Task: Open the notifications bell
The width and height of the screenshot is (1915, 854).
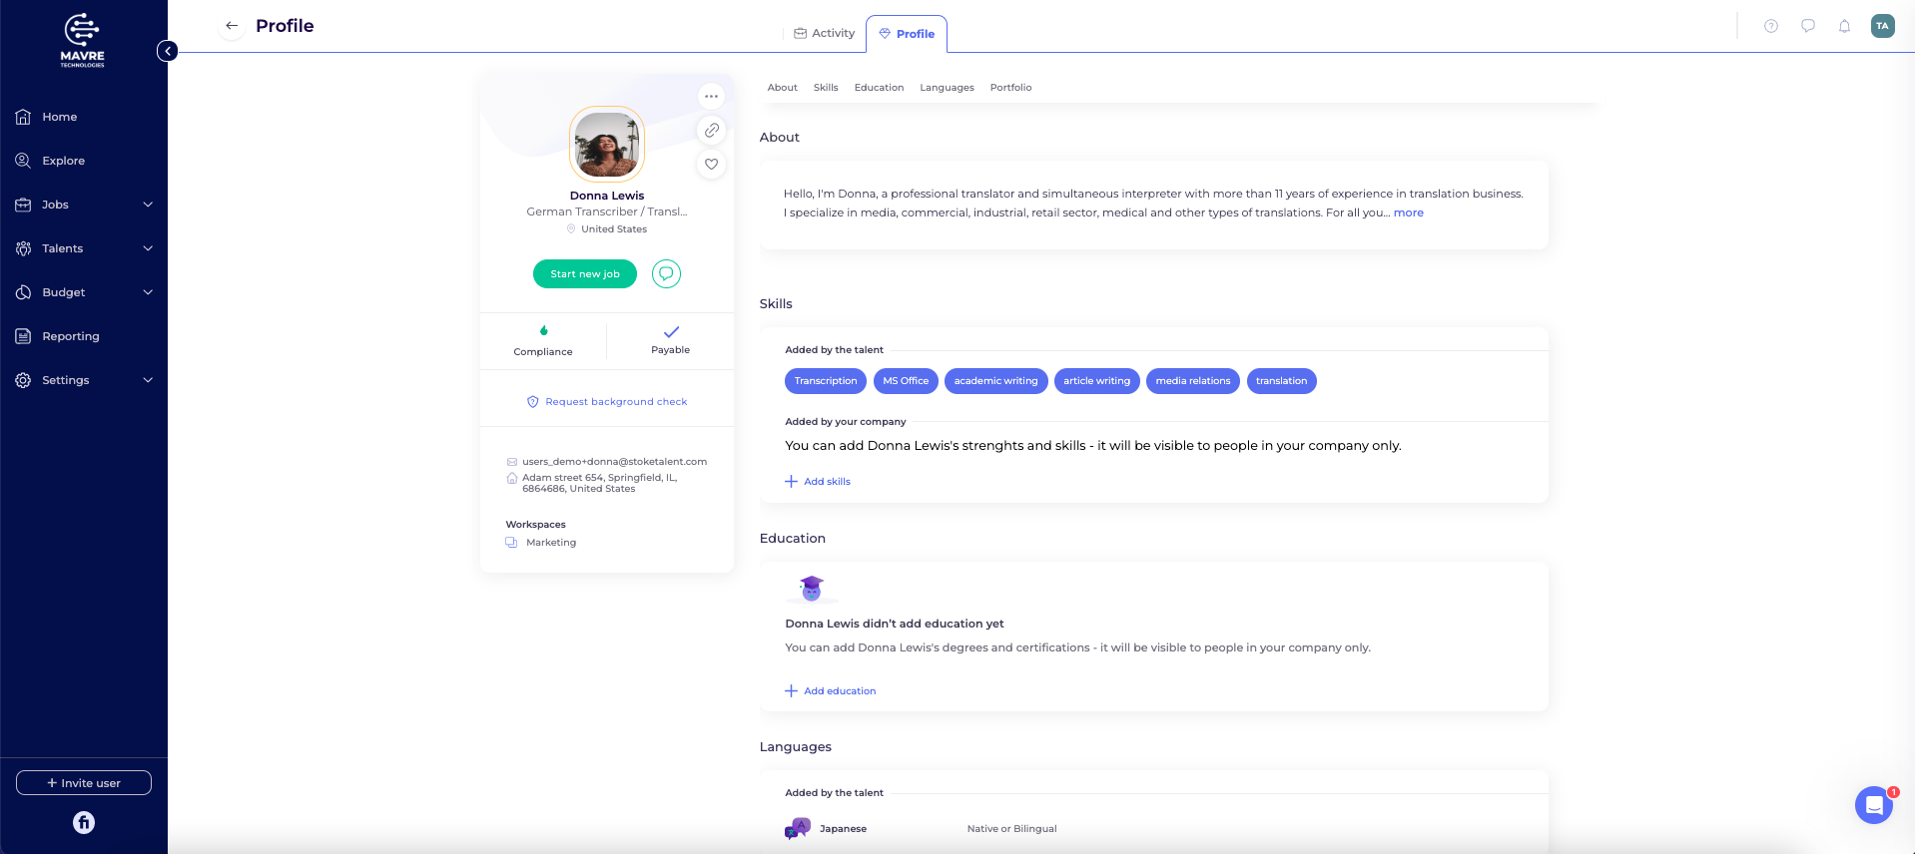Action: pyautogui.click(x=1845, y=26)
